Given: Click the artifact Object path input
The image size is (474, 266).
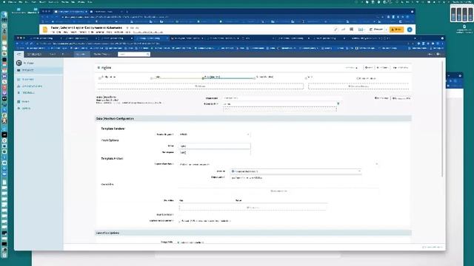Looking at the screenshot, I should tap(296, 178).
